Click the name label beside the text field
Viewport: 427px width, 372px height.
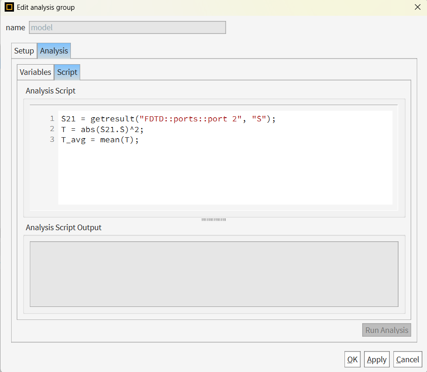click(15, 28)
